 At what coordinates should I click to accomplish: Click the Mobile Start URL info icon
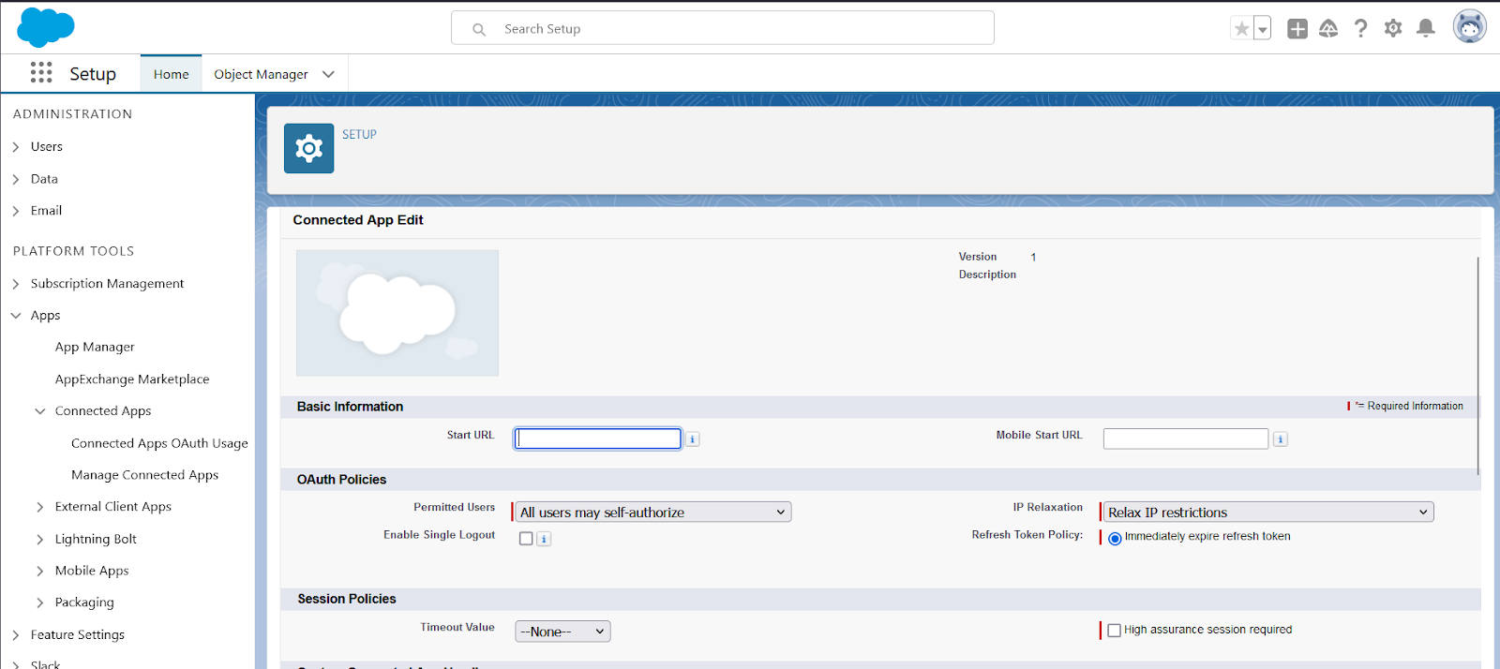coord(1281,439)
